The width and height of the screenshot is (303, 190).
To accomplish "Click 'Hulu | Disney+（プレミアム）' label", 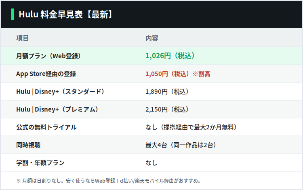I will click(58, 110).
